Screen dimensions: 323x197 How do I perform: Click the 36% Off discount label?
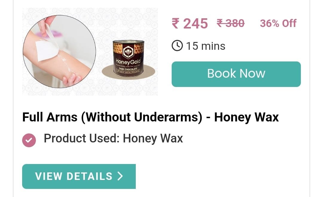point(278,23)
